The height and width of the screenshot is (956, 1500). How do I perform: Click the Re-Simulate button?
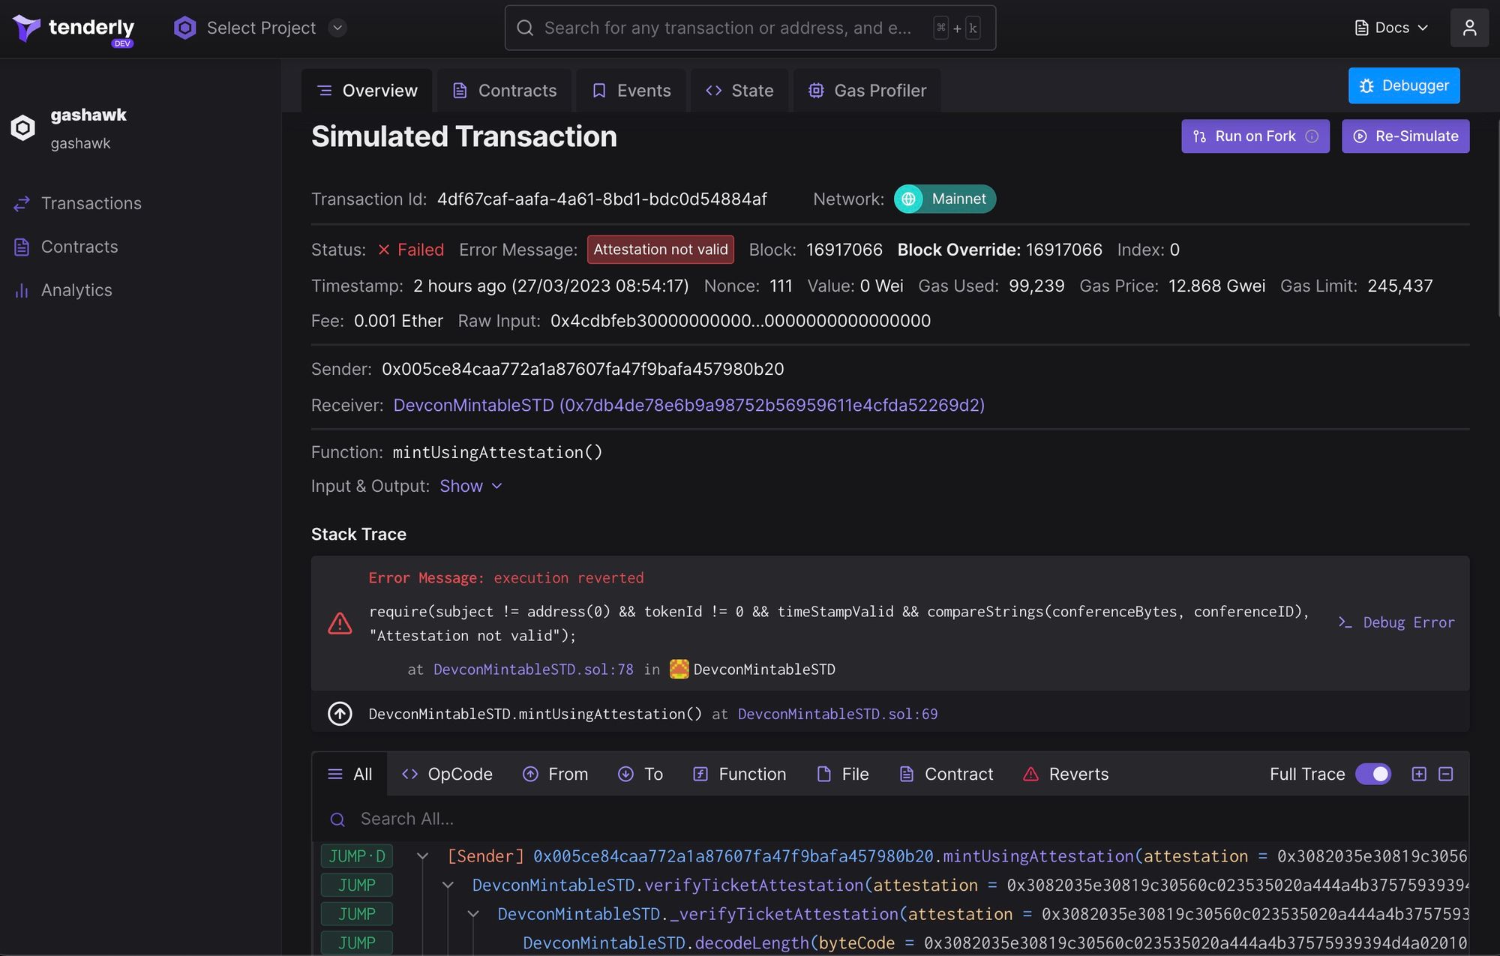coord(1405,136)
